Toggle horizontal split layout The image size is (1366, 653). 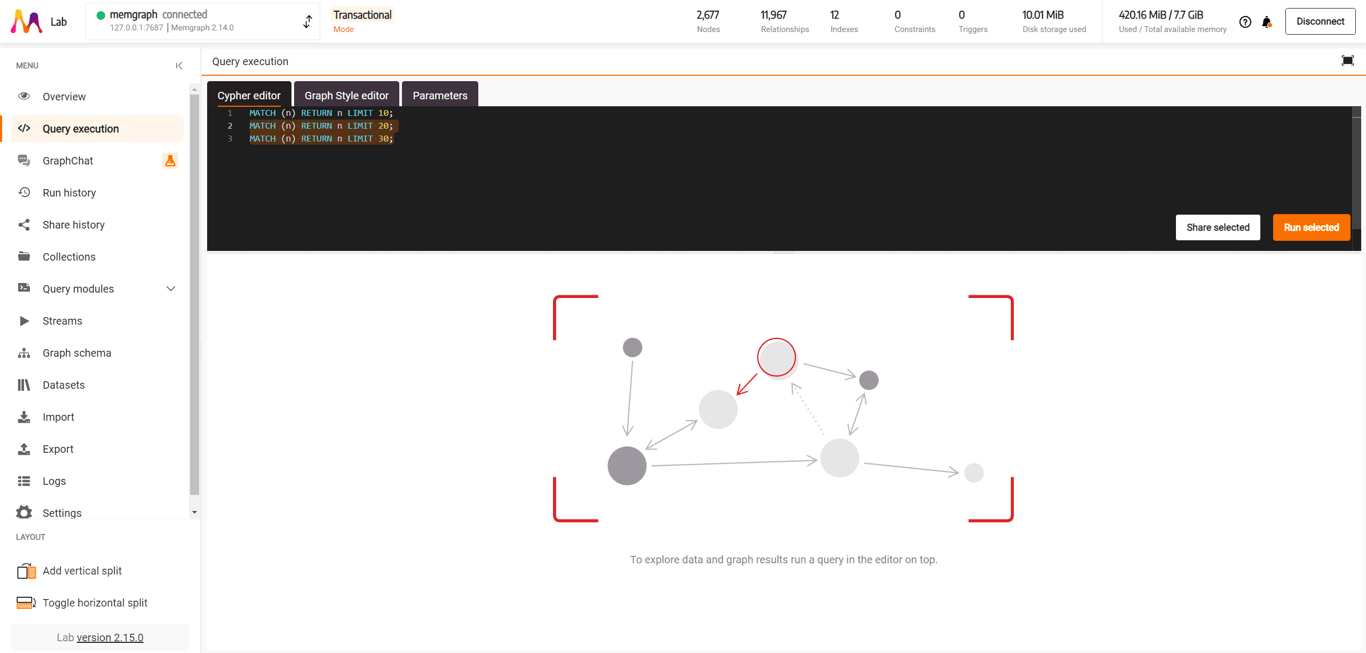pyautogui.click(x=94, y=603)
